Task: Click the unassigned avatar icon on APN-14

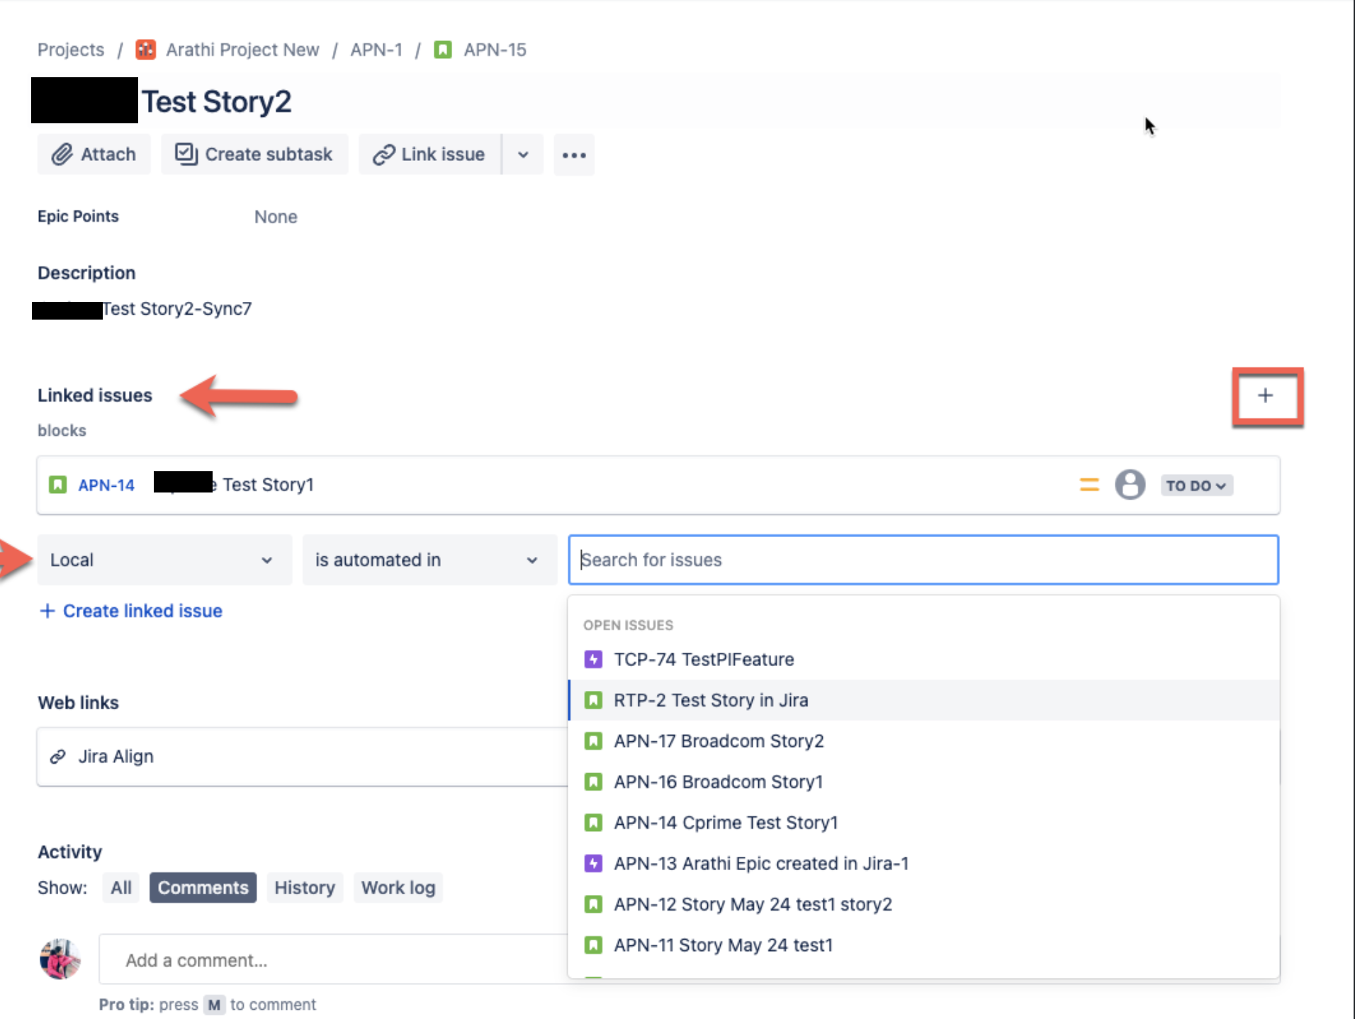Action: pos(1130,485)
